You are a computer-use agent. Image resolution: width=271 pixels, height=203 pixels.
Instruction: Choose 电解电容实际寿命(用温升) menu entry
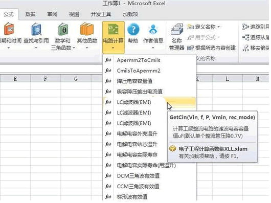(x=149, y=165)
